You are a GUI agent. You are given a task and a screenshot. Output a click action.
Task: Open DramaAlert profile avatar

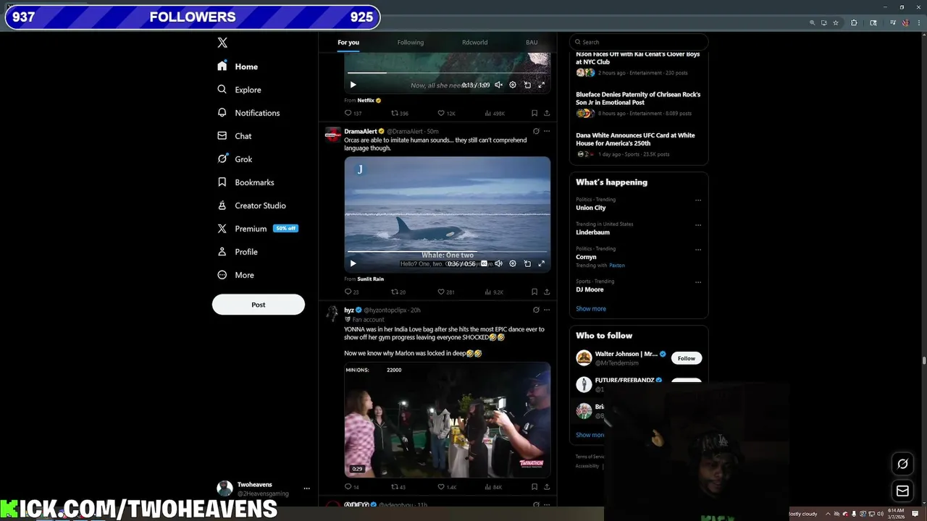coord(332,134)
